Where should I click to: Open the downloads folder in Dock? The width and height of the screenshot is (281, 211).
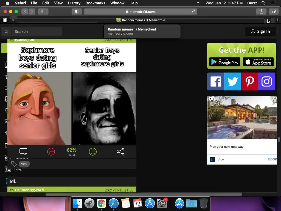(x=191, y=204)
